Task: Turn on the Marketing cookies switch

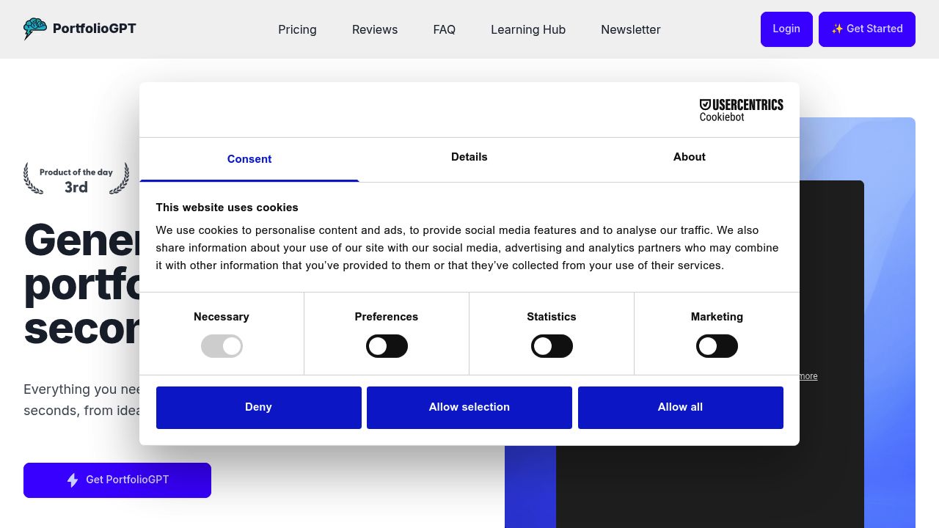Action: (717, 346)
